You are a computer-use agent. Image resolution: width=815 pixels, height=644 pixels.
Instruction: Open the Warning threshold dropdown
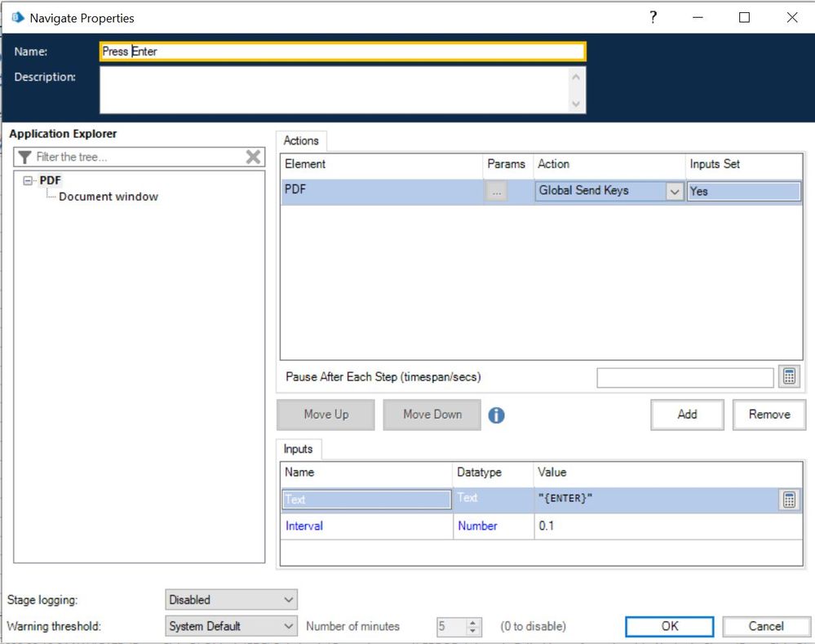pos(232,626)
